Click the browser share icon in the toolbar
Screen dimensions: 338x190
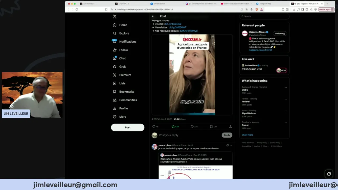pyautogui.click(x=251, y=9)
